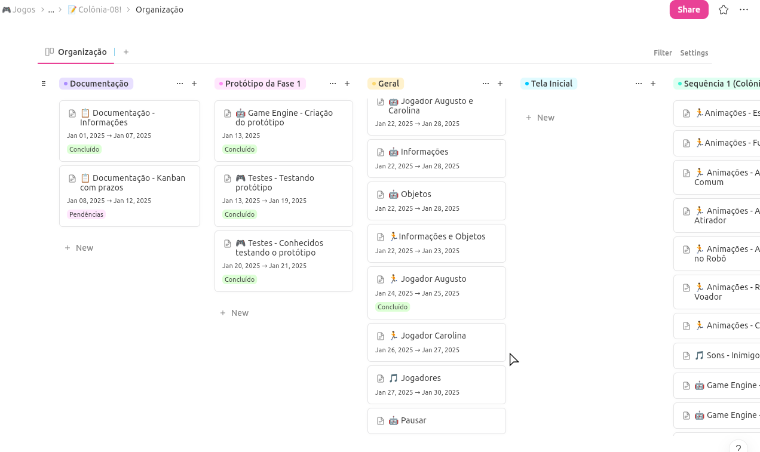The image size is (760, 452).
Task: Add New card under Documentação column
Action: pyautogui.click(x=79, y=248)
